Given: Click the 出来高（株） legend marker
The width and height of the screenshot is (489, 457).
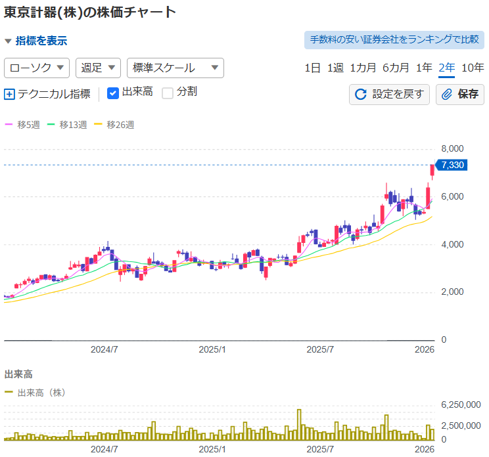Looking at the screenshot, I should click(9, 393).
